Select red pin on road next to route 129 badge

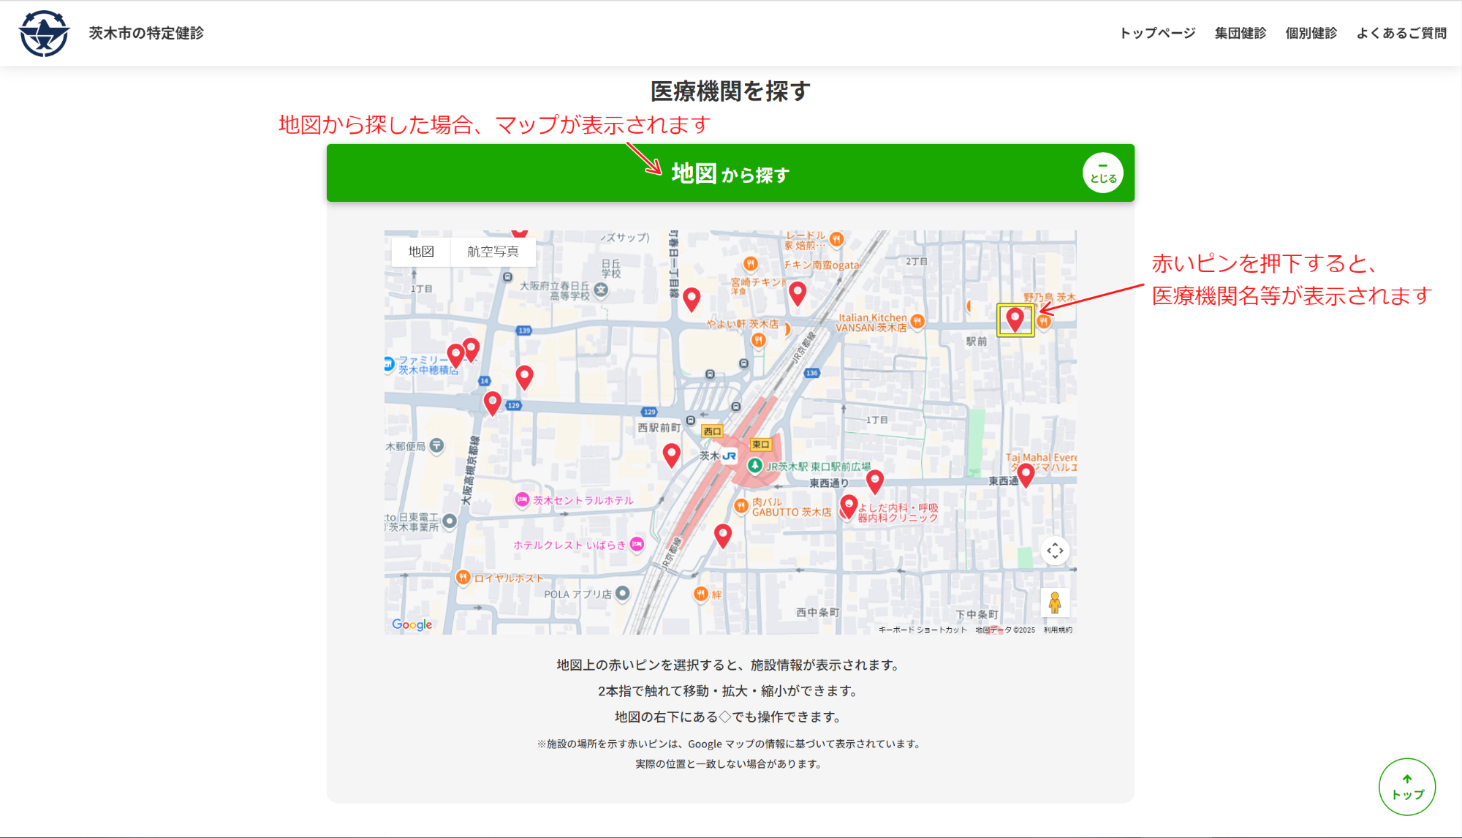click(493, 403)
